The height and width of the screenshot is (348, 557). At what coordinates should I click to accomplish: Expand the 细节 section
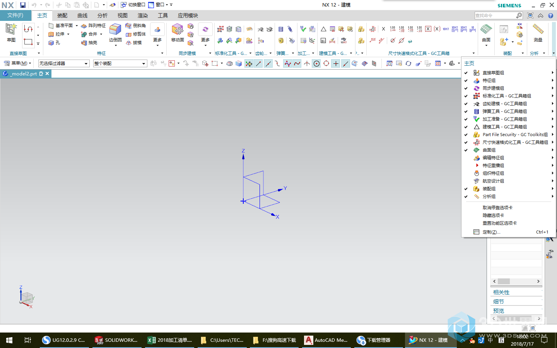[x=516, y=302]
